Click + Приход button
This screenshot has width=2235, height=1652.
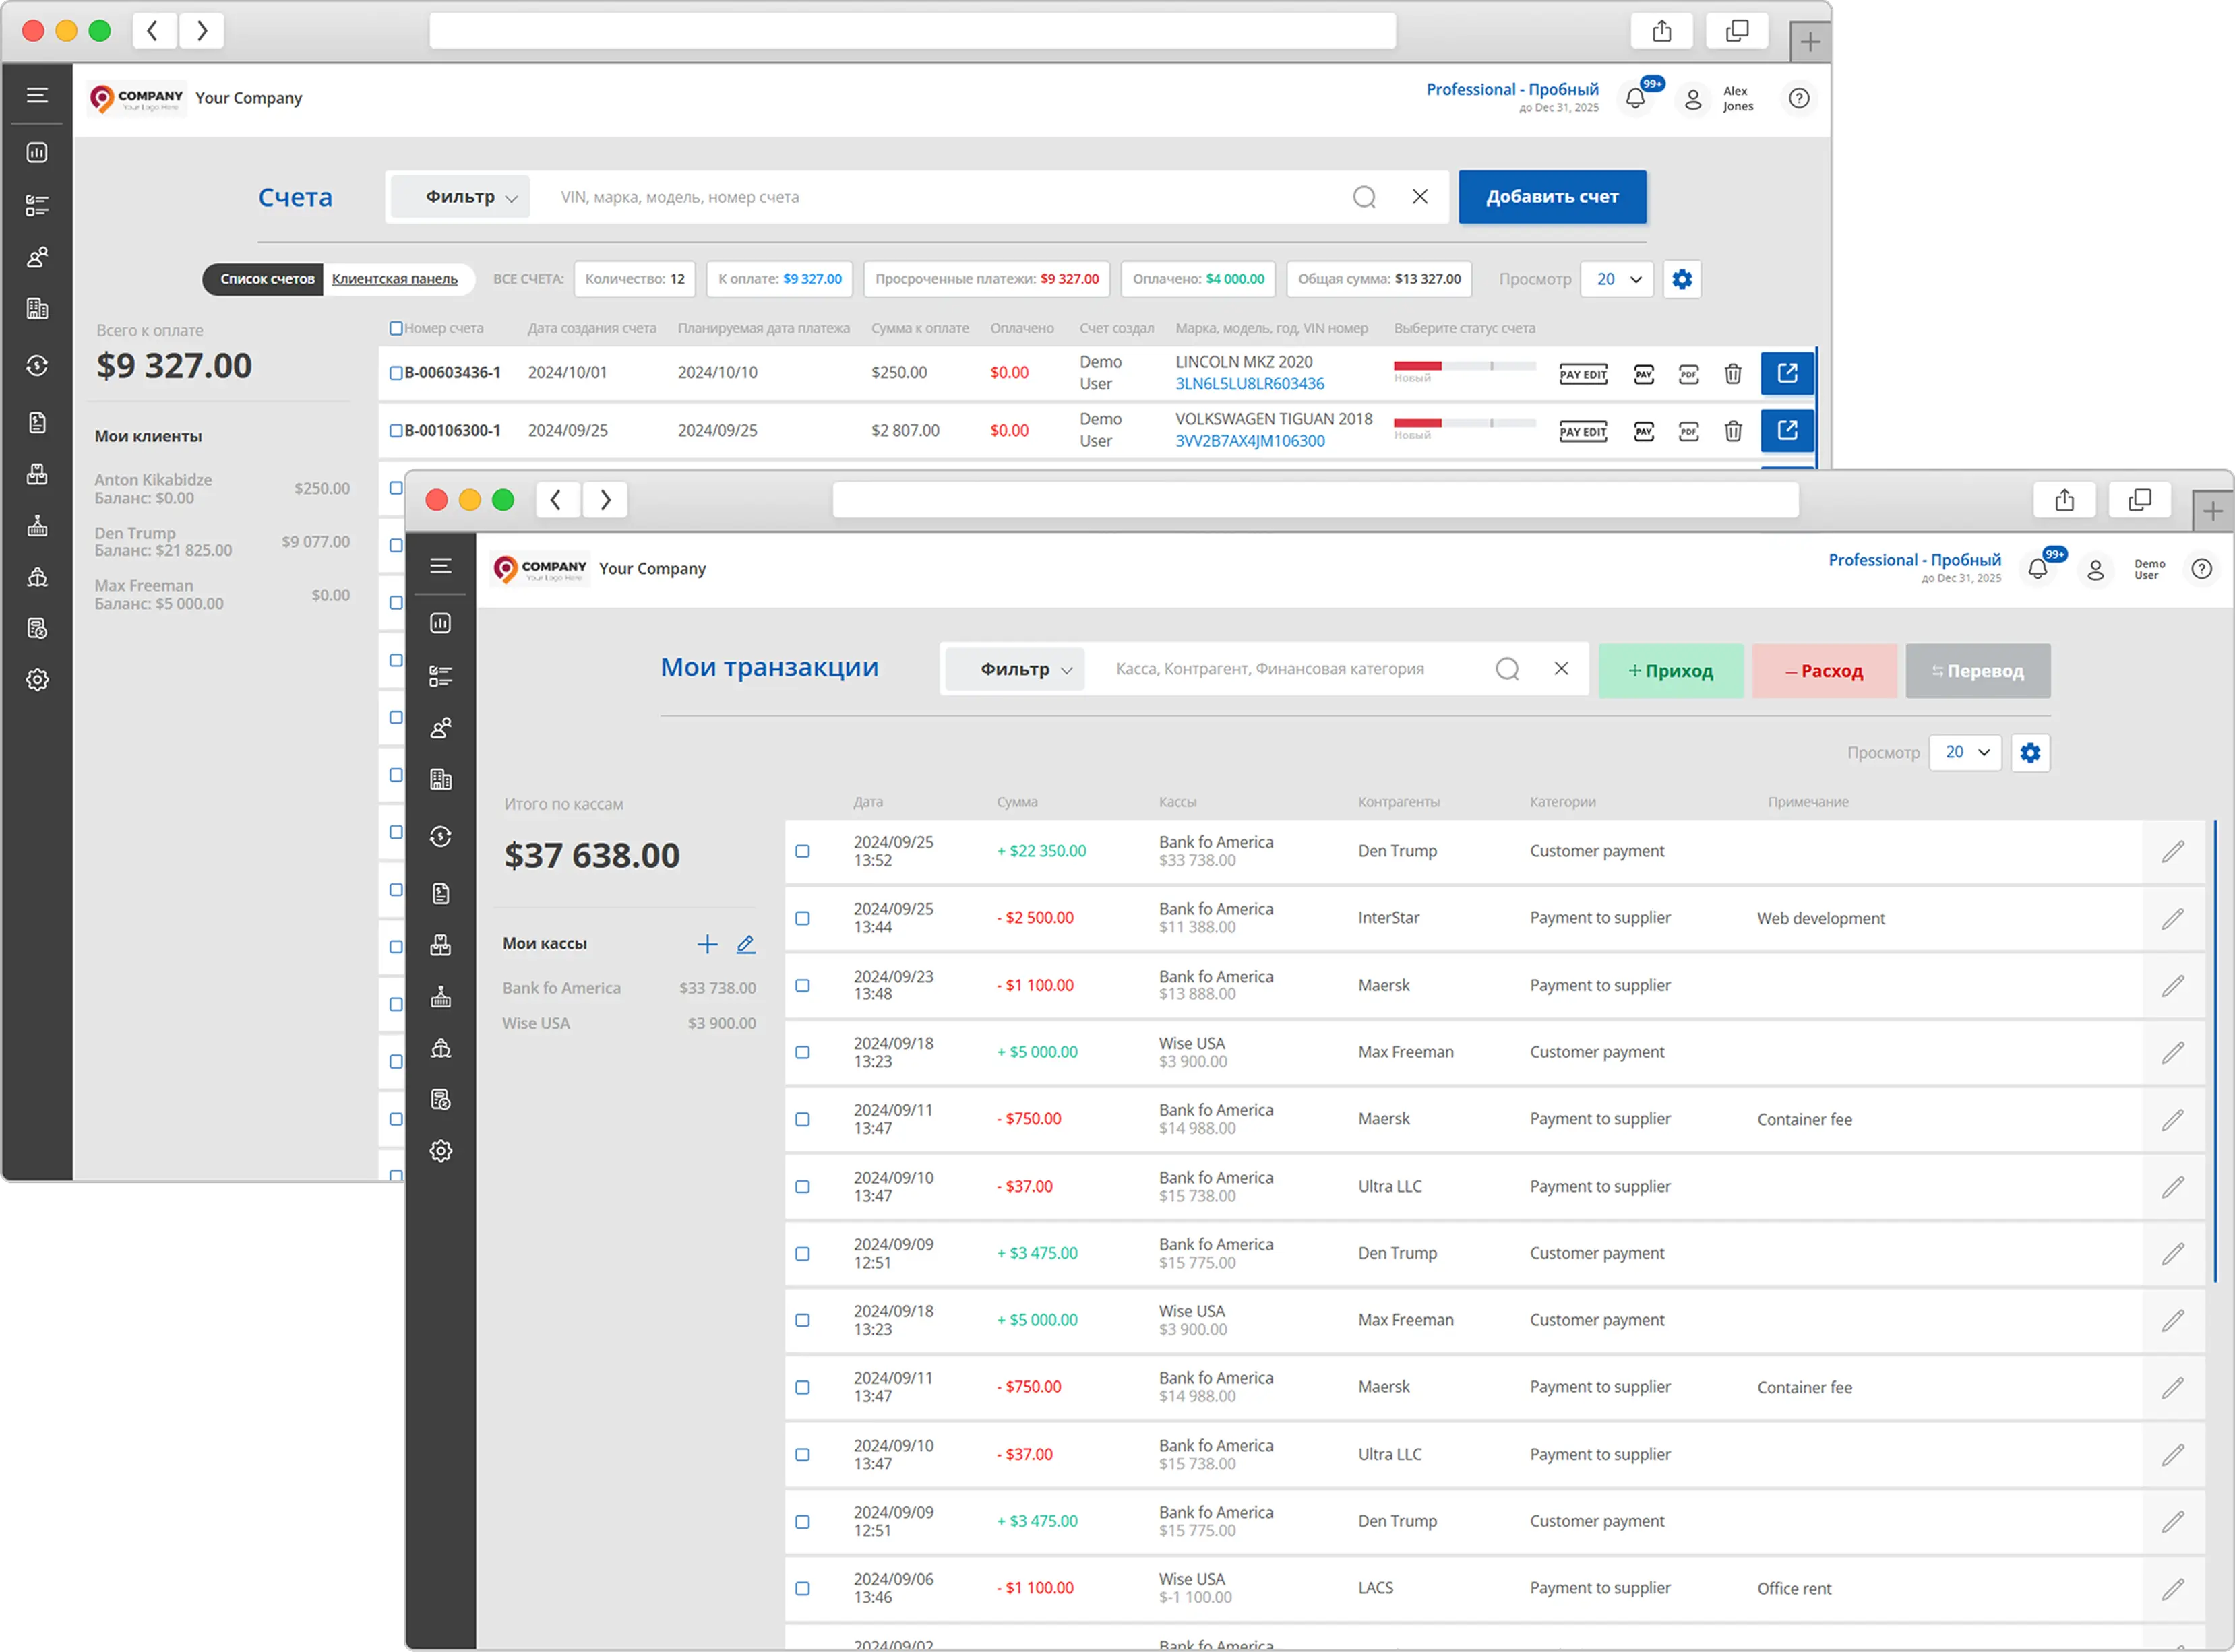tap(1670, 671)
